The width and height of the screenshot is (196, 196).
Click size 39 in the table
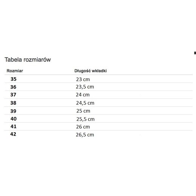coord(13,111)
